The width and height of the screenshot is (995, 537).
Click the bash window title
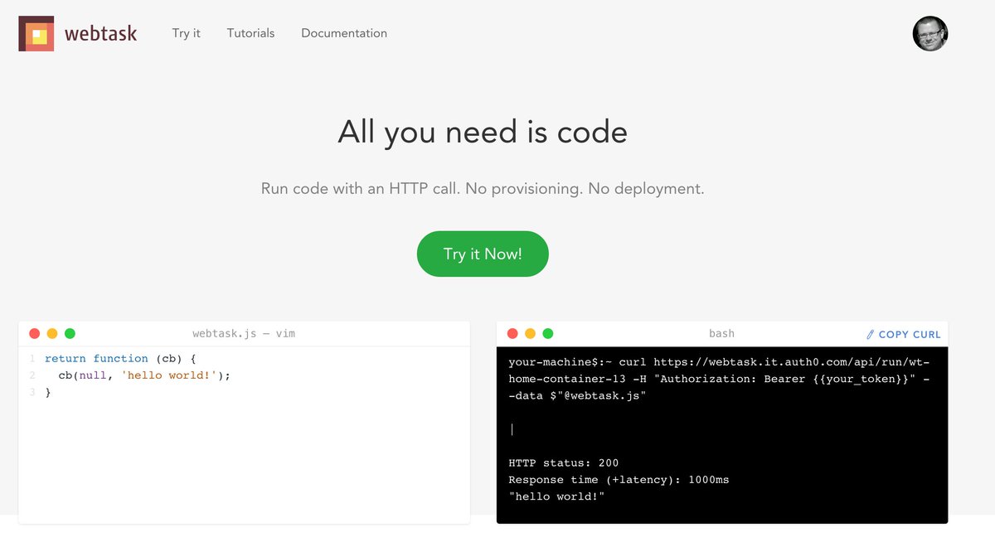(721, 333)
